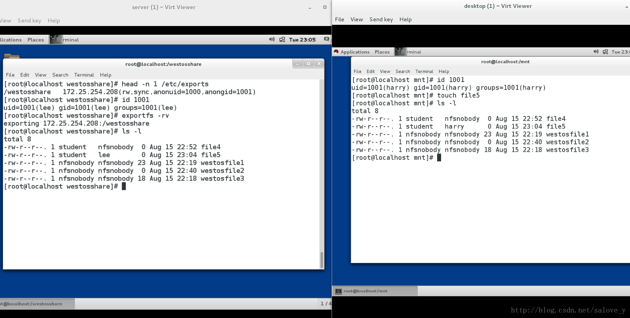Click westosfile3 in server ls listing
The width and height of the screenshot is (630, 318).
pyautogui.click(x=223, y=178)
